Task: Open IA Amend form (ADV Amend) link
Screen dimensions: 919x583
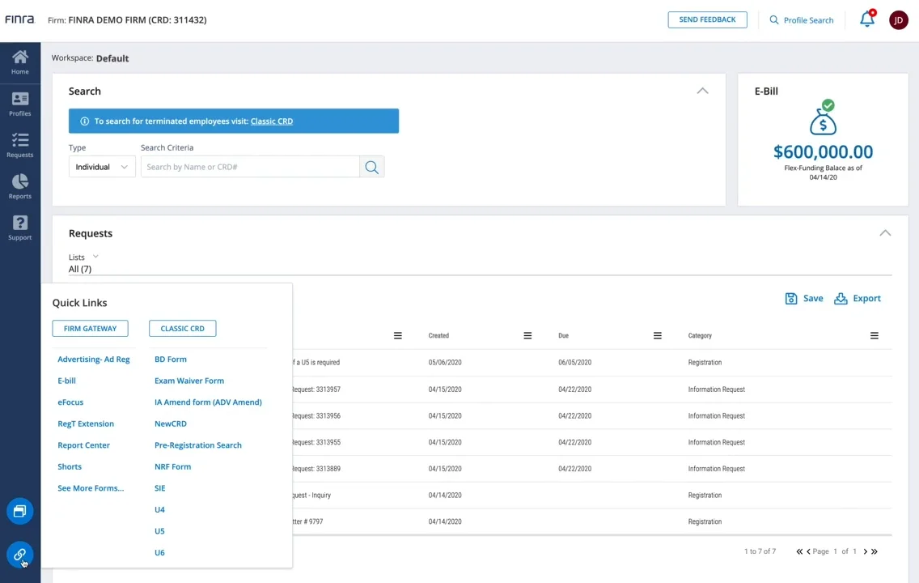Action: click(208, 402)
